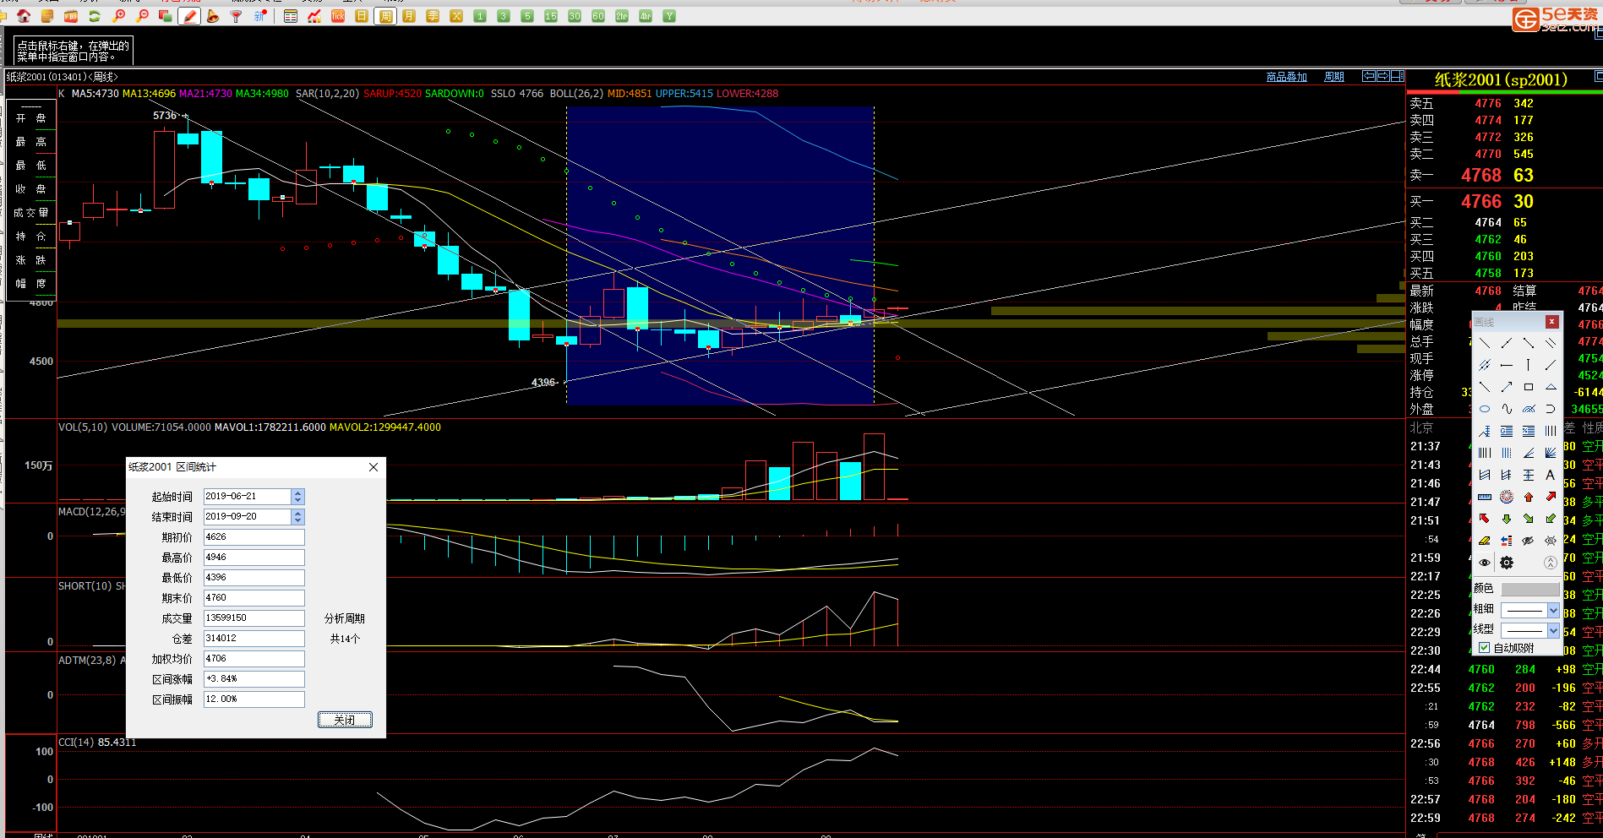Pick the eraser tool in drawing palette
The height and width of the screenshot is (838, 1603).
tap(1485, 541)
